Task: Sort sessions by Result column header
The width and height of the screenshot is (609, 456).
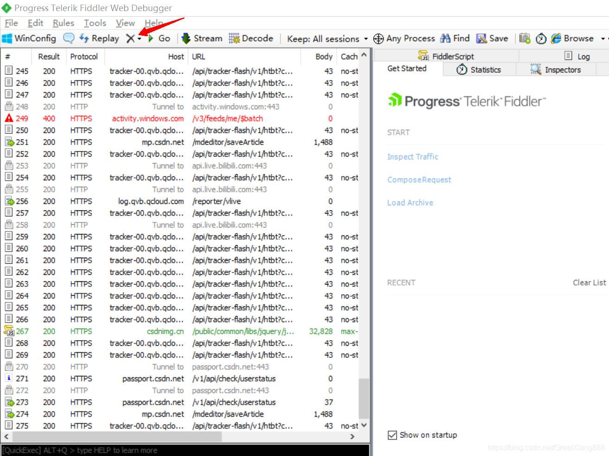Action: coord(49,57)
